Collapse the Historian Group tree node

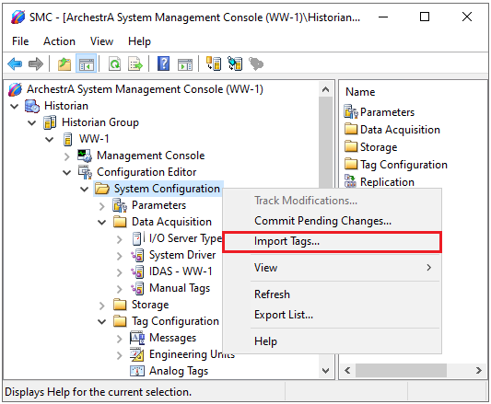(x=31, y=122)
